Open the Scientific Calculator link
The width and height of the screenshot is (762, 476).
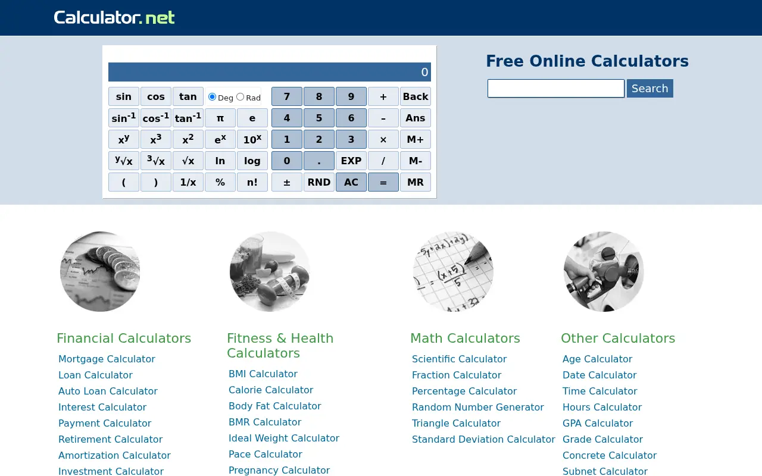coord(460,359)
